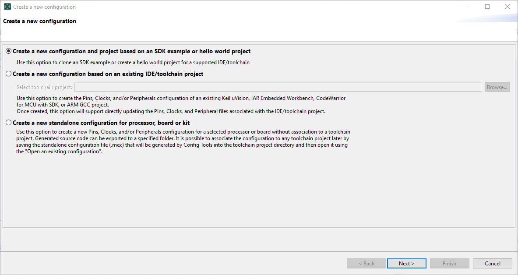The height and width of the screenshot is (275, 518).
Task: Close the dialog with the X button
Action: point(507,7)
